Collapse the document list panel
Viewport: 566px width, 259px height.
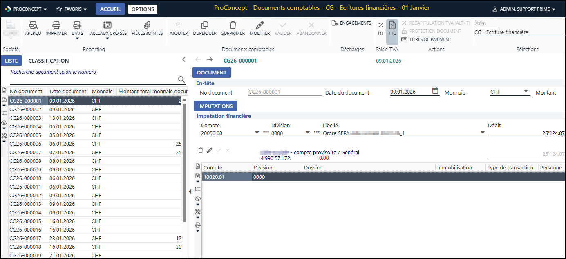[x=184, y=60]
